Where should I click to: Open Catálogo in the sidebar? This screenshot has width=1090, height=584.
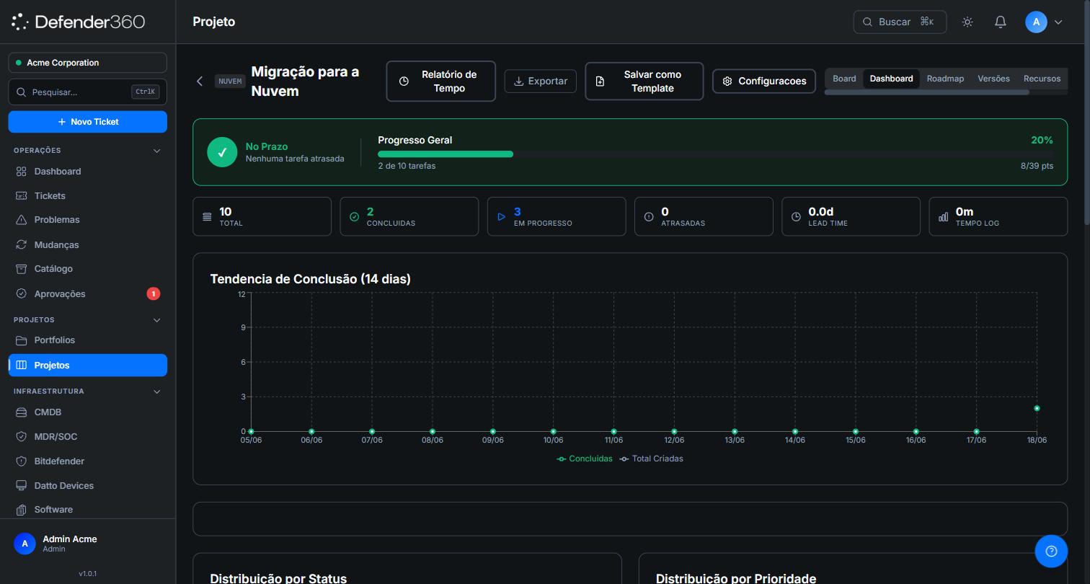87,269
